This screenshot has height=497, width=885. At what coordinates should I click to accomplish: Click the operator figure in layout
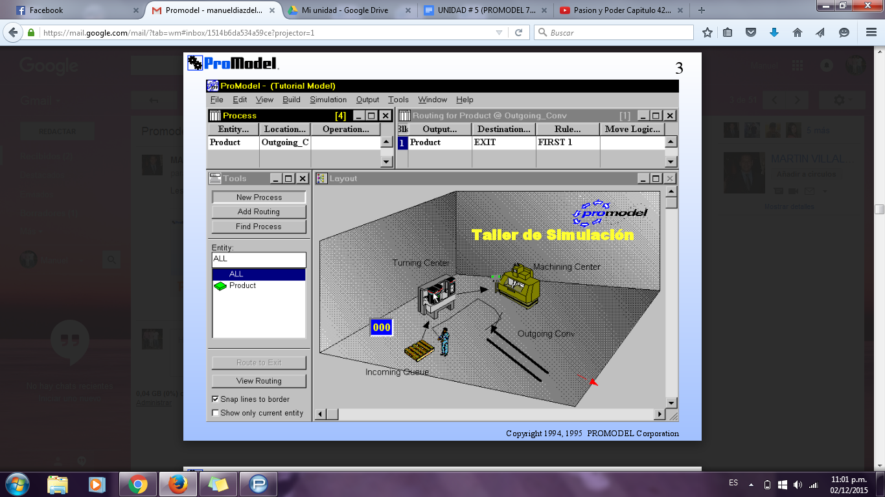click(x=444, y=341)
